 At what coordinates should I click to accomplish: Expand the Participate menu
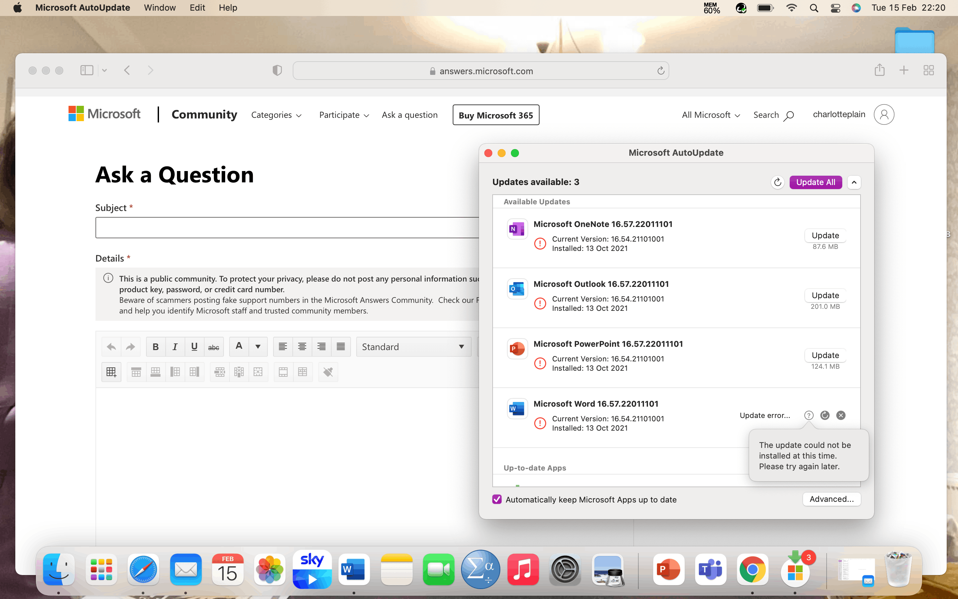[x=344, y=115]
